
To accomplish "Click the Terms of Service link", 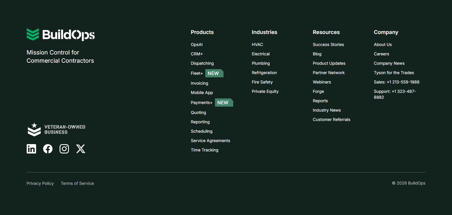I will [77, 183].
